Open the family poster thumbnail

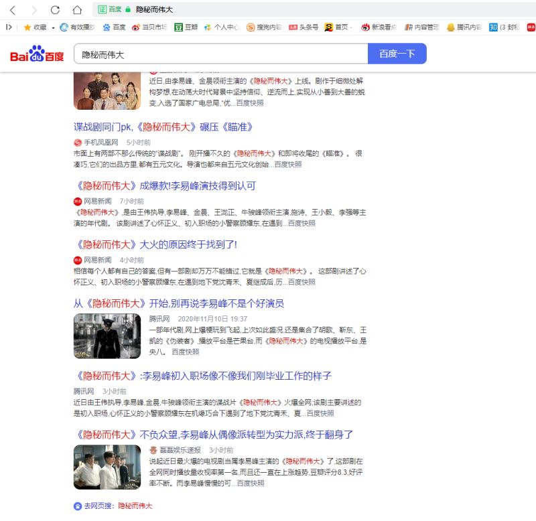[x=107, y=91]
